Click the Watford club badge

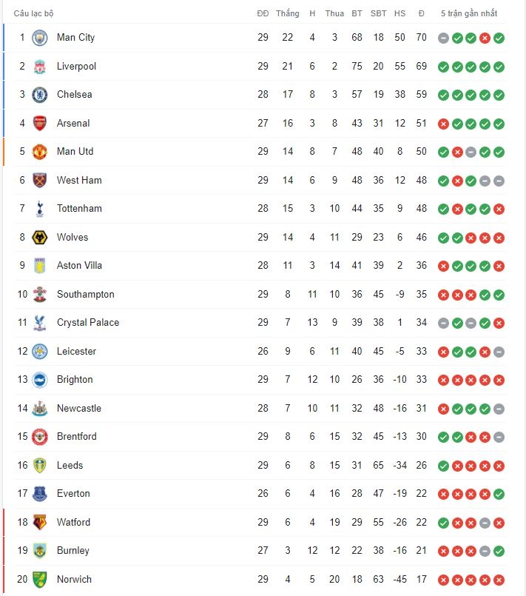(x=39, y=522)
